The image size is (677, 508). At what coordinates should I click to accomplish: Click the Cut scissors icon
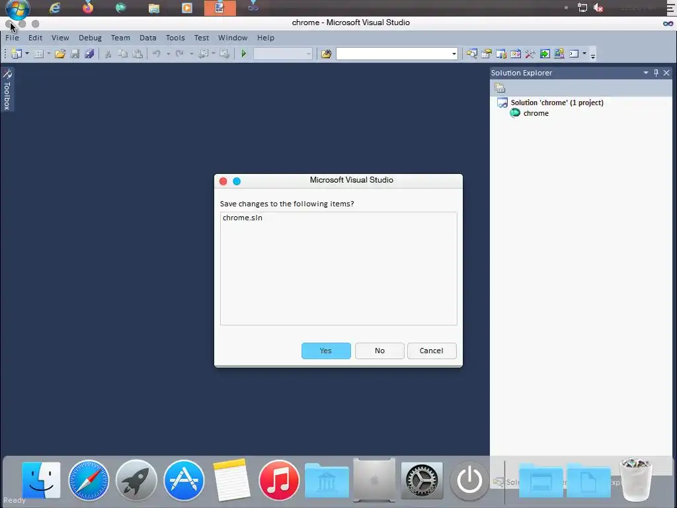tap(108, 54)
